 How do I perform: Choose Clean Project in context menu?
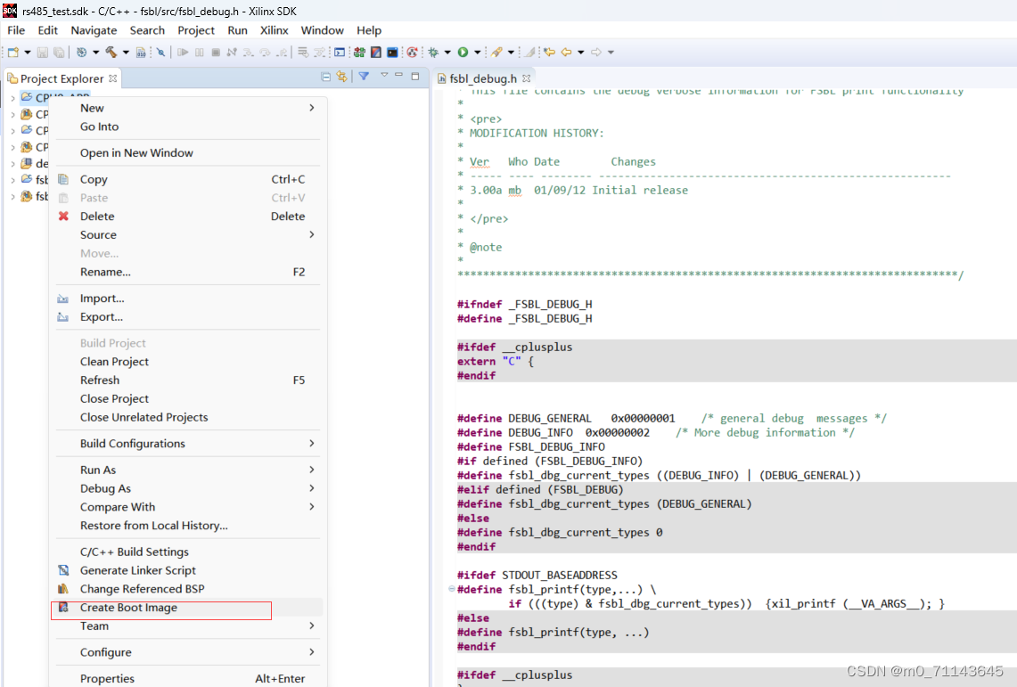pyautogui.click(x=114, y=362)
